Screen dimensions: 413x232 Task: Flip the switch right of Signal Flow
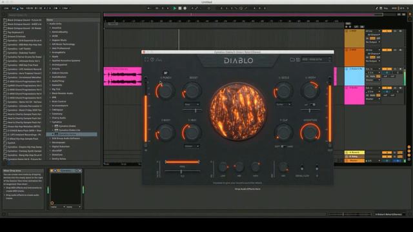click(x=317, y=168)
